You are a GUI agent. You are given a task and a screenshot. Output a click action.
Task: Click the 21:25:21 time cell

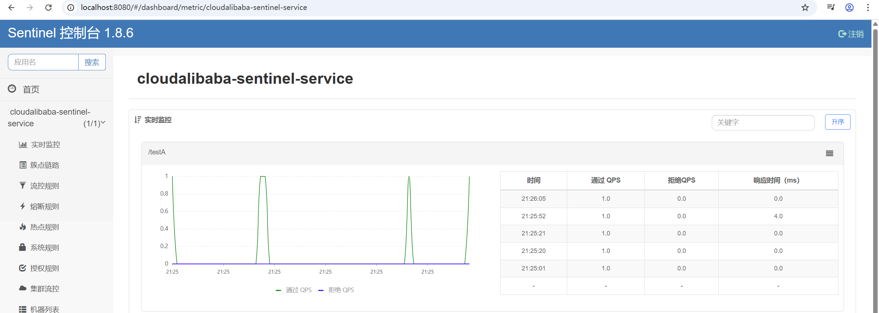click(x=534, y=233)
